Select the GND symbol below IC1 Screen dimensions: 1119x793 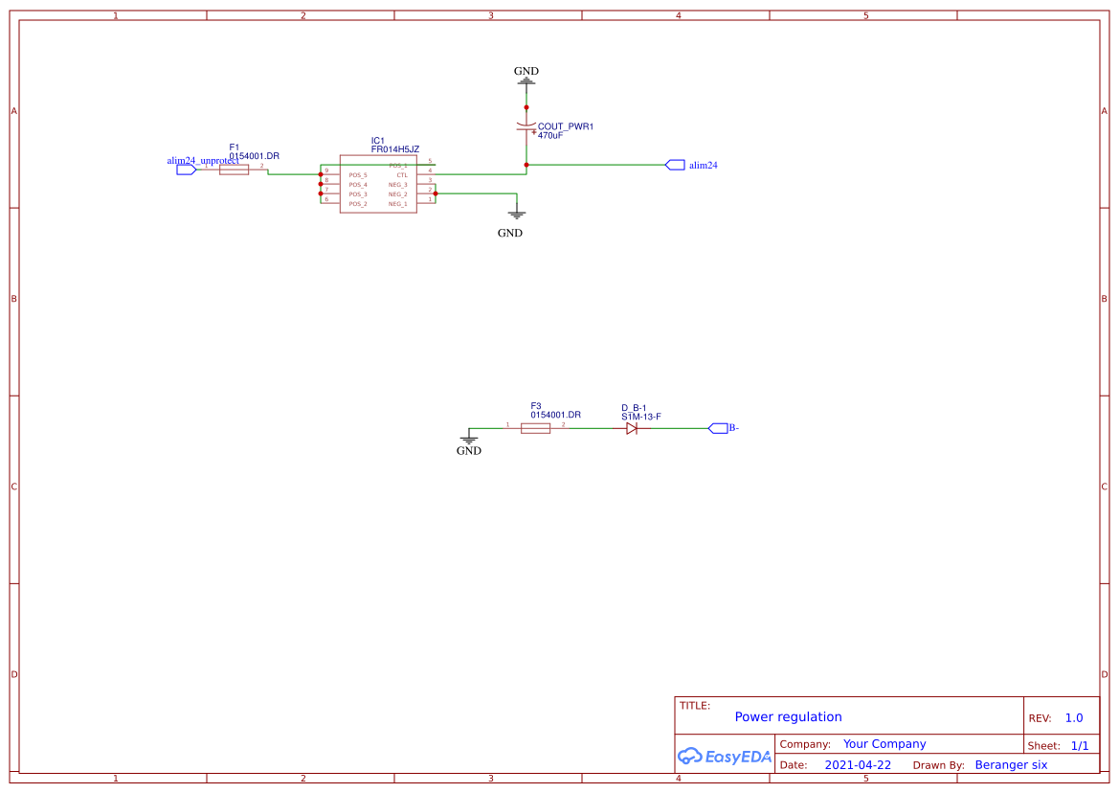pos(517,213)
